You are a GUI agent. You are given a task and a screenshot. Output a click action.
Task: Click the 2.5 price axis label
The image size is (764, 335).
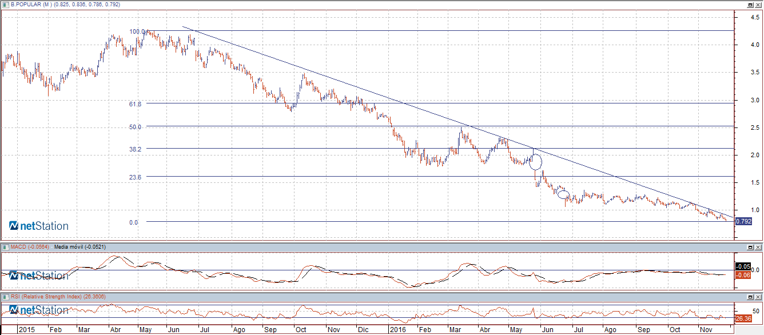pyautogui.click(x=755, y=127)
